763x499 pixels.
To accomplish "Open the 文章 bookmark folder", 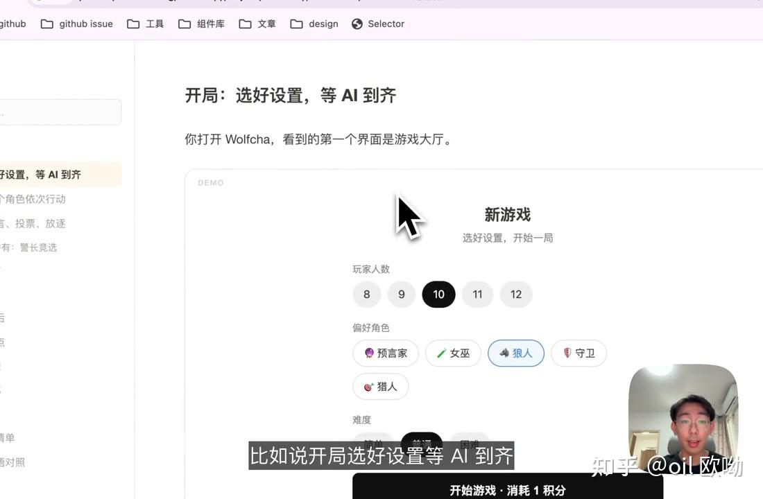I will [257, 24].
